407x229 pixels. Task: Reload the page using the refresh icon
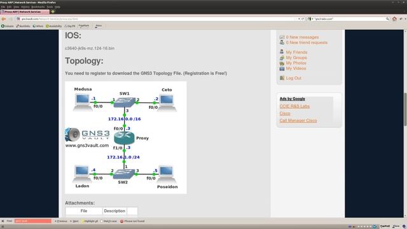tap(303, 19)
